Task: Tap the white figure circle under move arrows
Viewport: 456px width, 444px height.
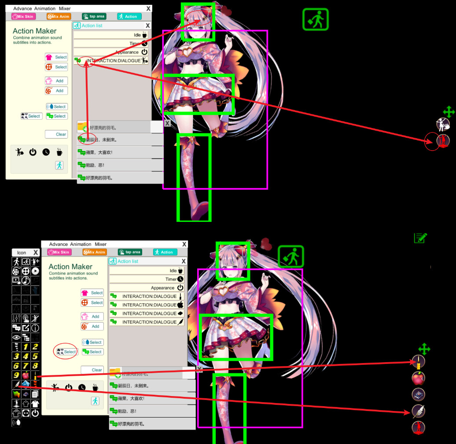Action: point(443,125)
